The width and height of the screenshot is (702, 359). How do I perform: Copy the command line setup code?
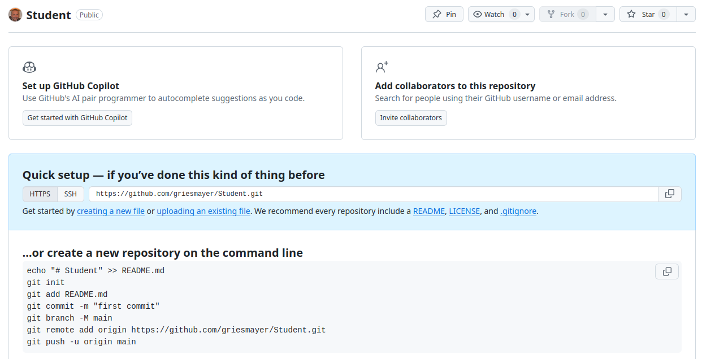click(667, 272)
